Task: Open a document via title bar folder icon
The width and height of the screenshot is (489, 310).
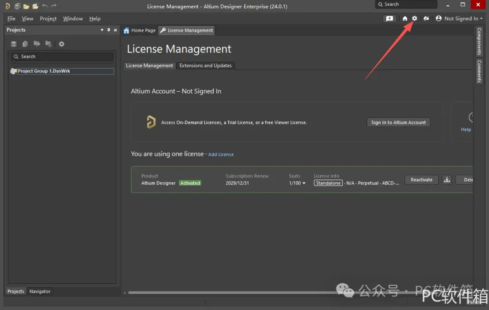Action: (x=26, y=6)
